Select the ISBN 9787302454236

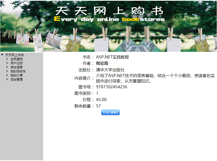pos(112,87)
